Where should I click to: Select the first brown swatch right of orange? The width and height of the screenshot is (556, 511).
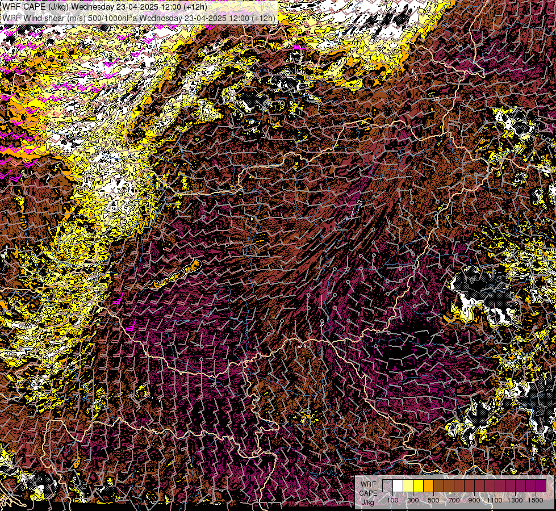[x=438, y=485]
